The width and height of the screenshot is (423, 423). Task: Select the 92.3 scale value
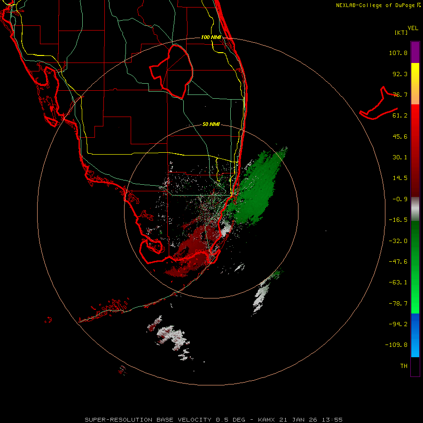point(400,74)
